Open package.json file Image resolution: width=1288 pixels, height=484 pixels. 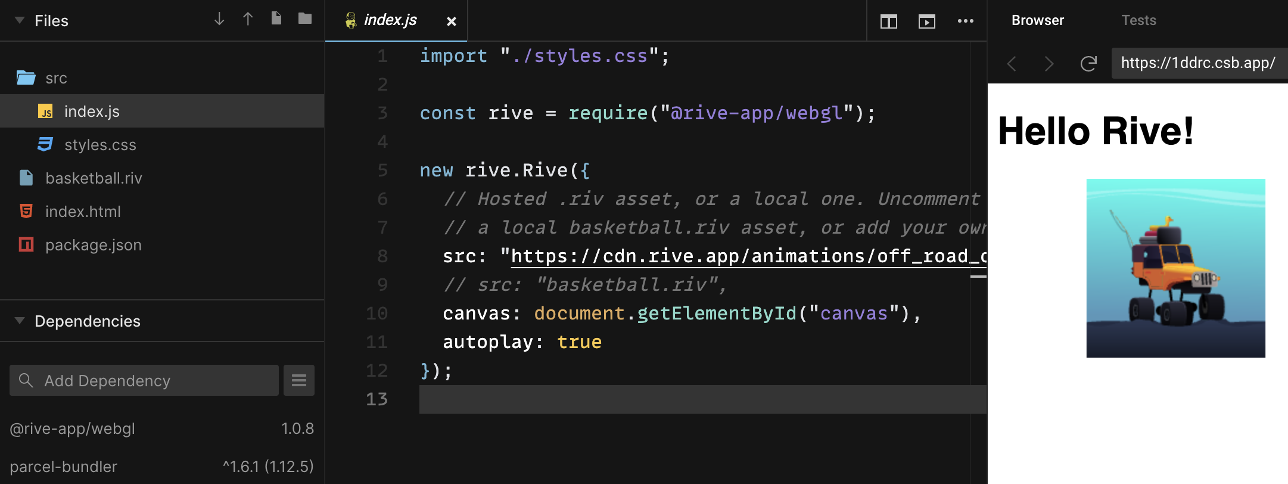[x=162, y=245]
